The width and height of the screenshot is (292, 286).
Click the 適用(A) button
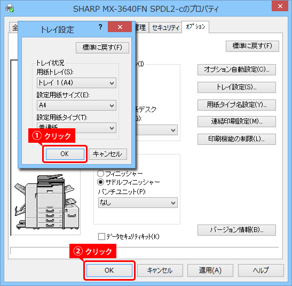[x=210, y=270]
